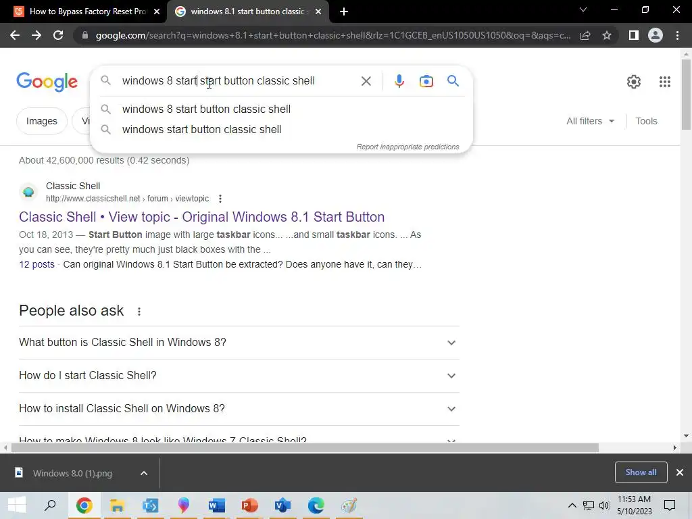The image size is (692, 519).
Task: Expand 'How do I start Classic Shell?'
Action: [239, 376]
